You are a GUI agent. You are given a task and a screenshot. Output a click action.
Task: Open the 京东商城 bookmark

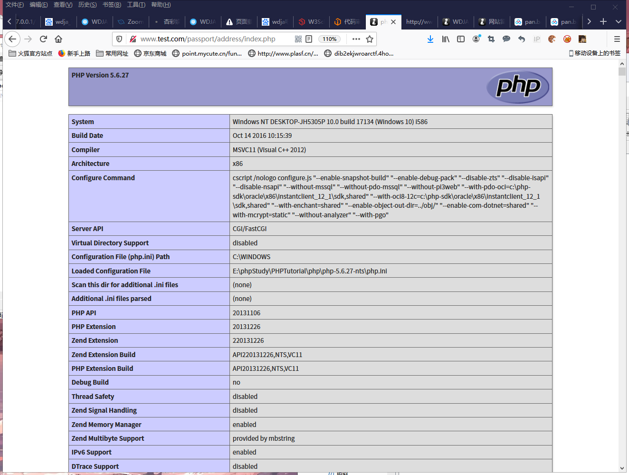pyautogui.click(x=150, y=53)
